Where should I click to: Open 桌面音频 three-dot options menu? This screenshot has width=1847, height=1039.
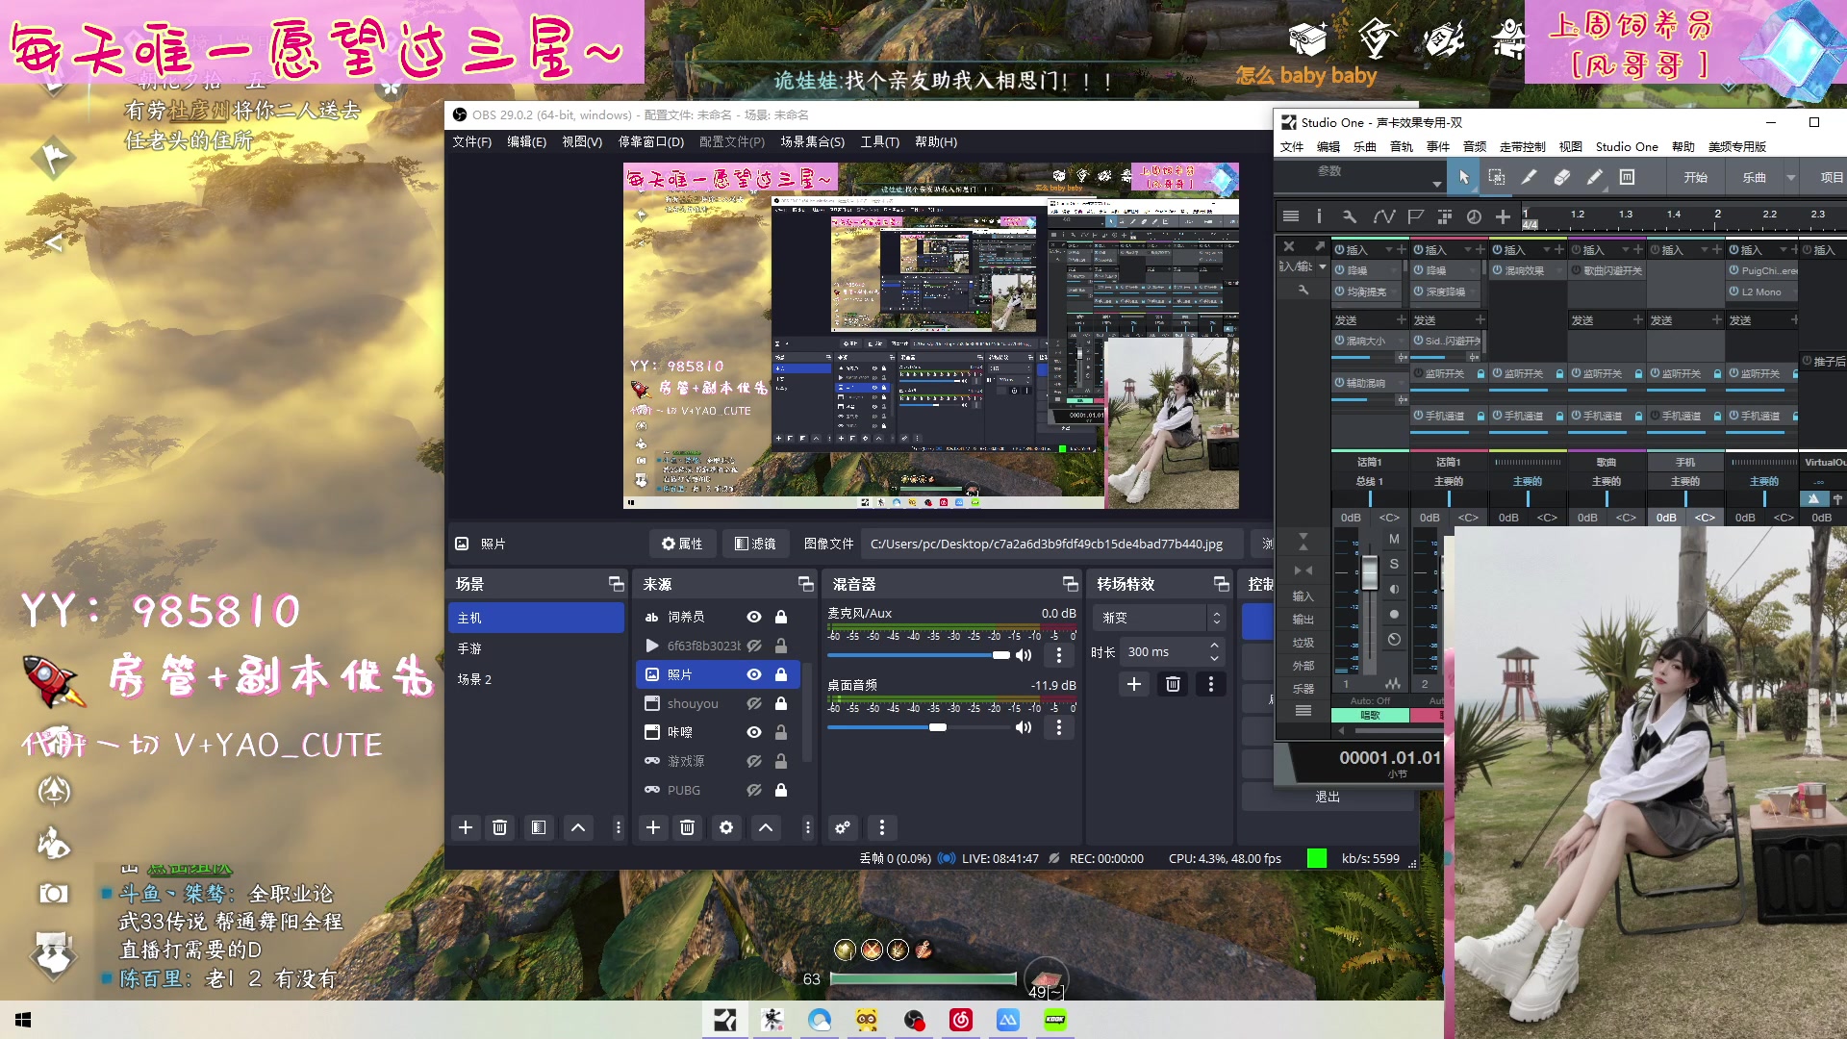click(1059, 727)
